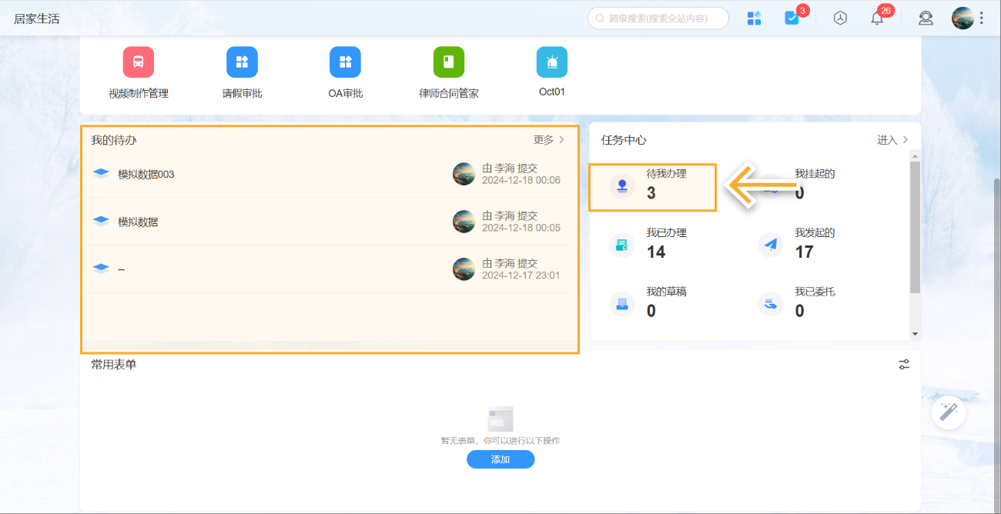
Task: Open the 常用表单 settings filter icon
Action: (904, 365)
